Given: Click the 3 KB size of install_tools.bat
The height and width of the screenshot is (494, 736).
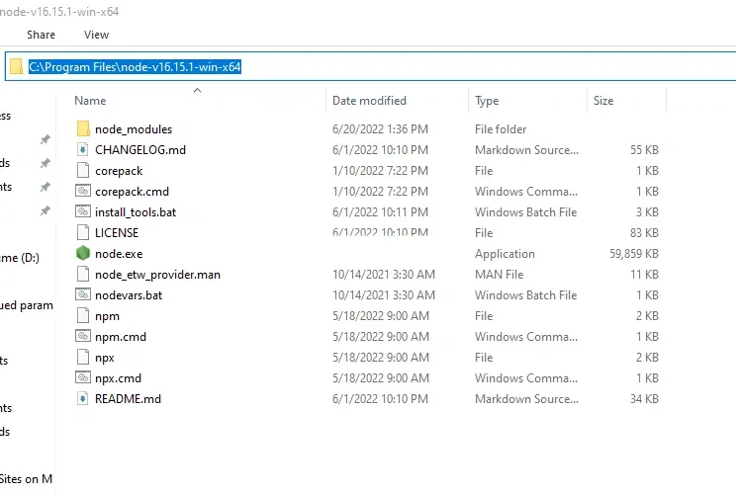Looking at the screenshot, I should coord(647,212).
